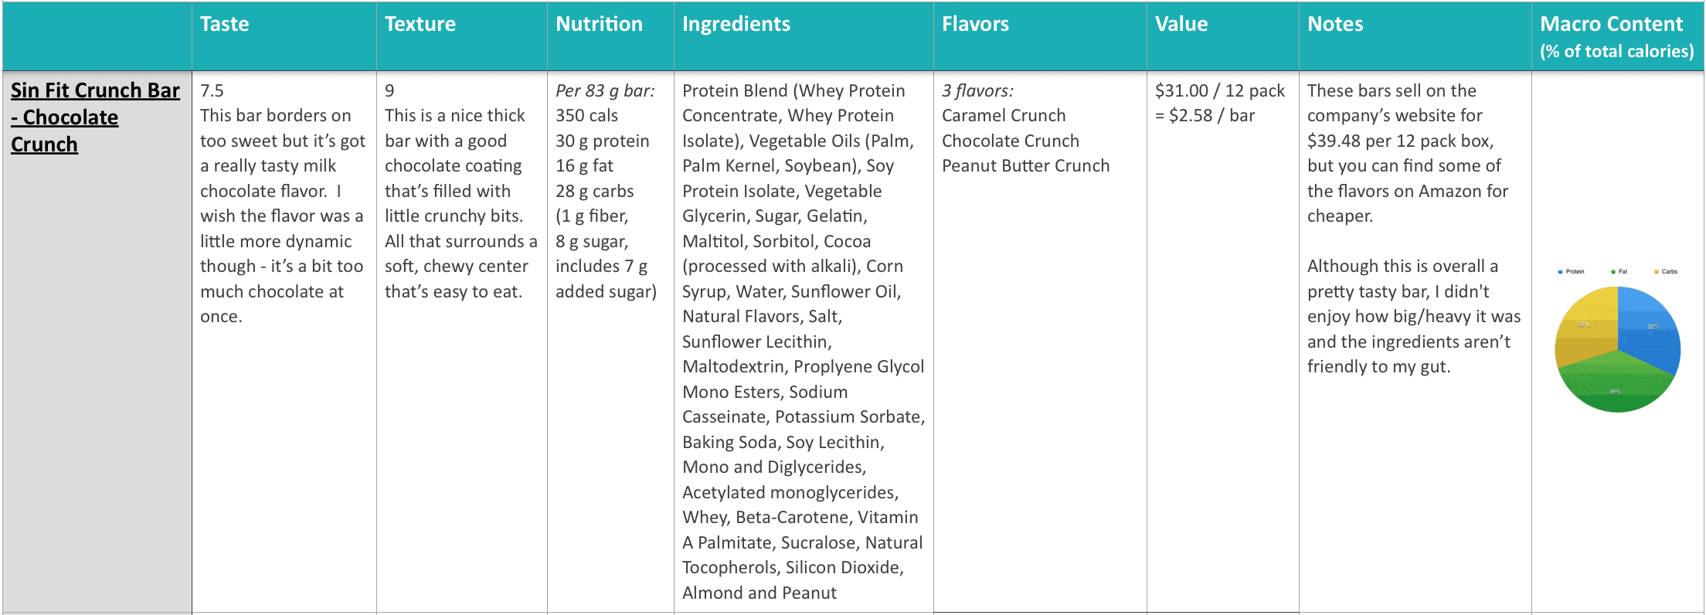This screenshot has height=615, width=1706.
Task: Select the Taste column header
Action: point(224,24)
